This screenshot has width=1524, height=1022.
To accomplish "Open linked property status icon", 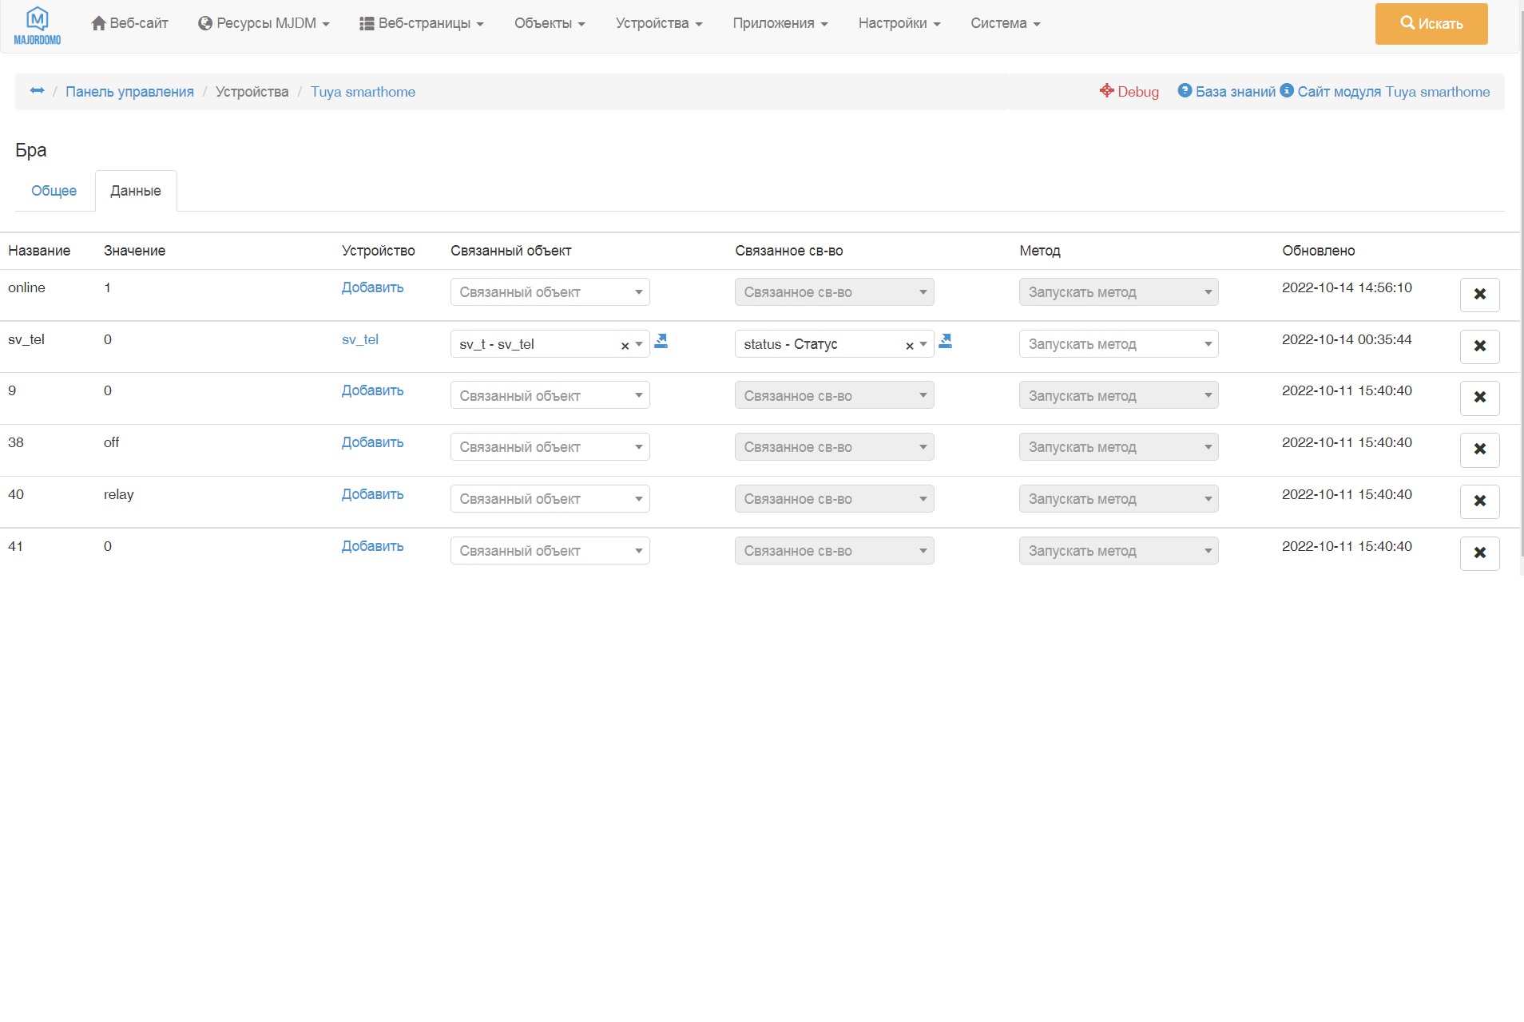I will pos(946,342).
